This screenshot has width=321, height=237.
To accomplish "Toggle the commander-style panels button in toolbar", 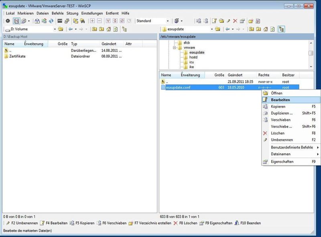I will pyautogui.click(x=16, y=21).
